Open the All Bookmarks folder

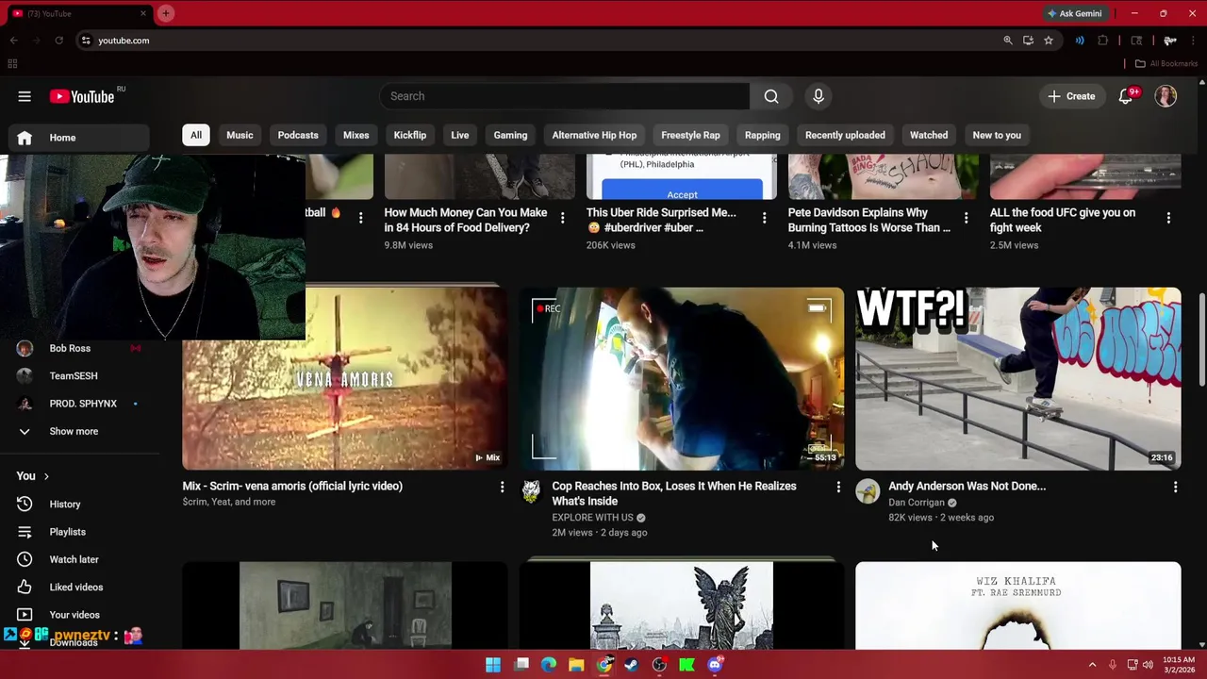point(1166,63)
